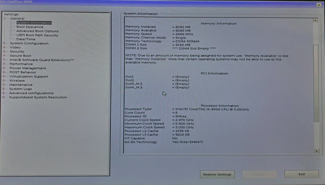The image size is (325, 185).
Task: Expand the Secure Boot node
Action: pyautogui.click(x=4, y=56)
